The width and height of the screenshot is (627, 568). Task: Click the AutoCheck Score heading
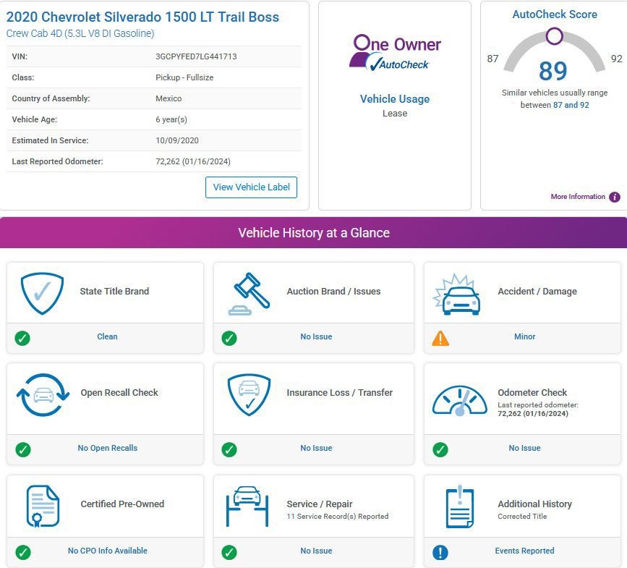[555, 14]
